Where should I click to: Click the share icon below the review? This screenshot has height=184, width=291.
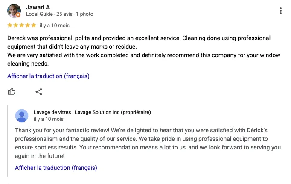pos(39,92)
